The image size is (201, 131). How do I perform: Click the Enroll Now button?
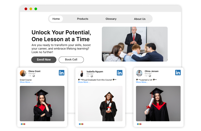(x=44, y=60)
